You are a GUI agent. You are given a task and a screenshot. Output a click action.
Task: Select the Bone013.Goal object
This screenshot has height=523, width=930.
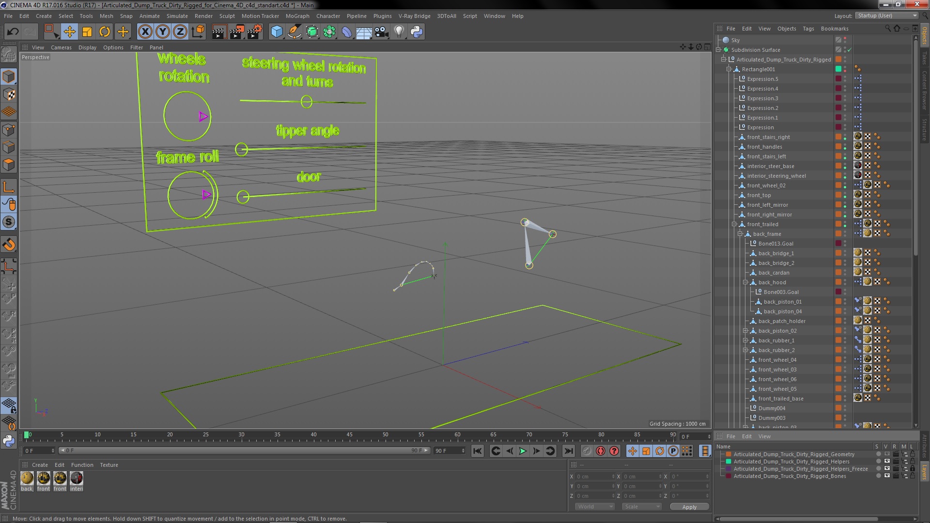tap(775, 244)
